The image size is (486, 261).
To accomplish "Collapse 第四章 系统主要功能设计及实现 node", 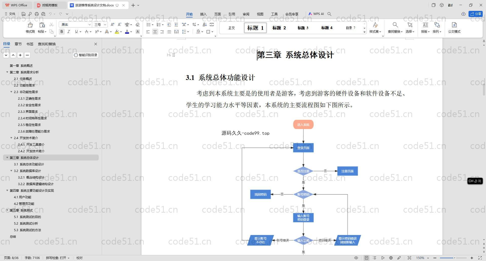I will [x=7, y=190].
